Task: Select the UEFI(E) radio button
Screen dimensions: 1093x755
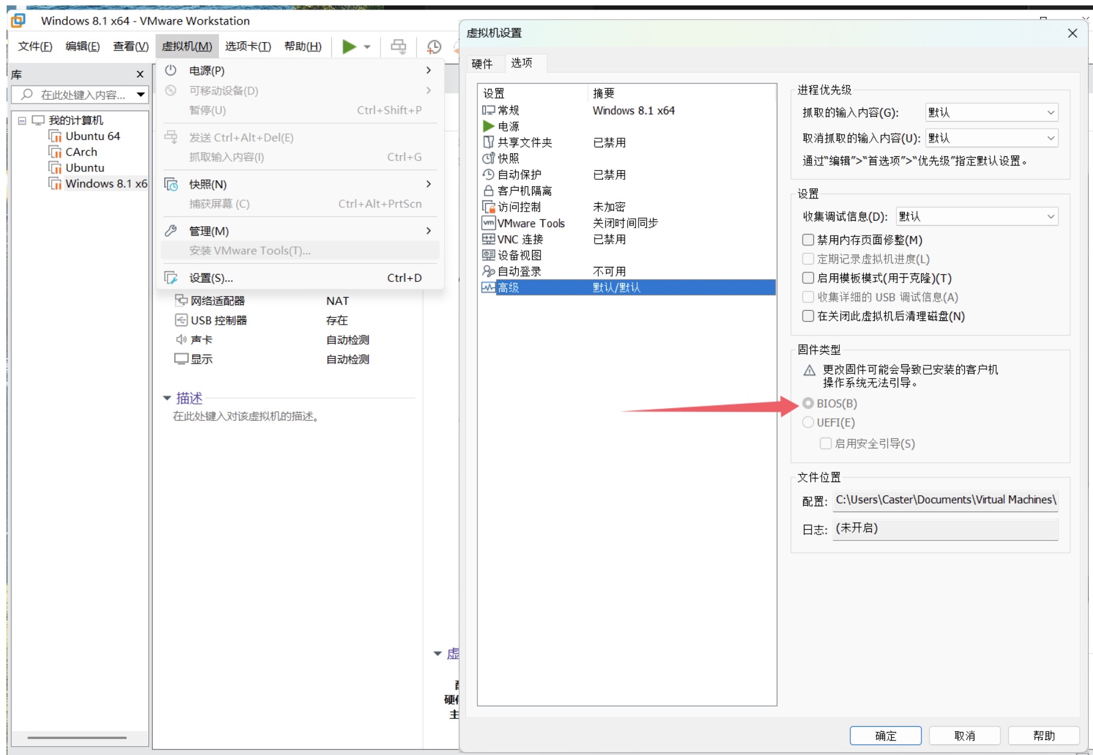Action: click(808, 423)
